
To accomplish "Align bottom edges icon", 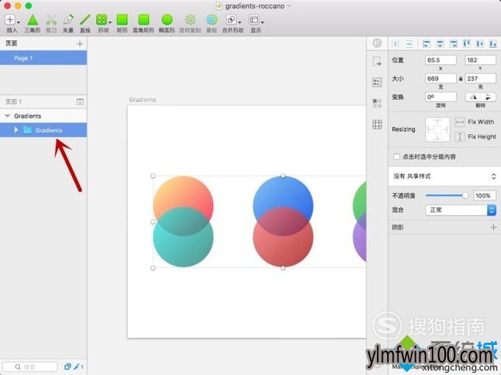I will [493, 44].
